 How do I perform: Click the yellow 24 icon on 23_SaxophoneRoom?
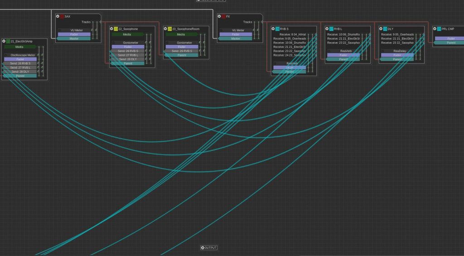(170, 29)
